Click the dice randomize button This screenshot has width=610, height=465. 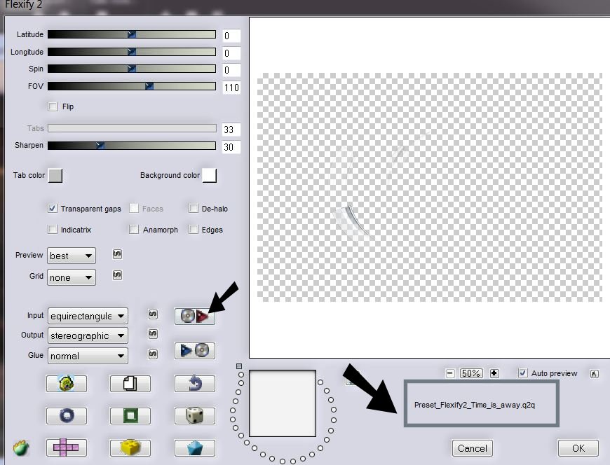click(x=194, y=416)
